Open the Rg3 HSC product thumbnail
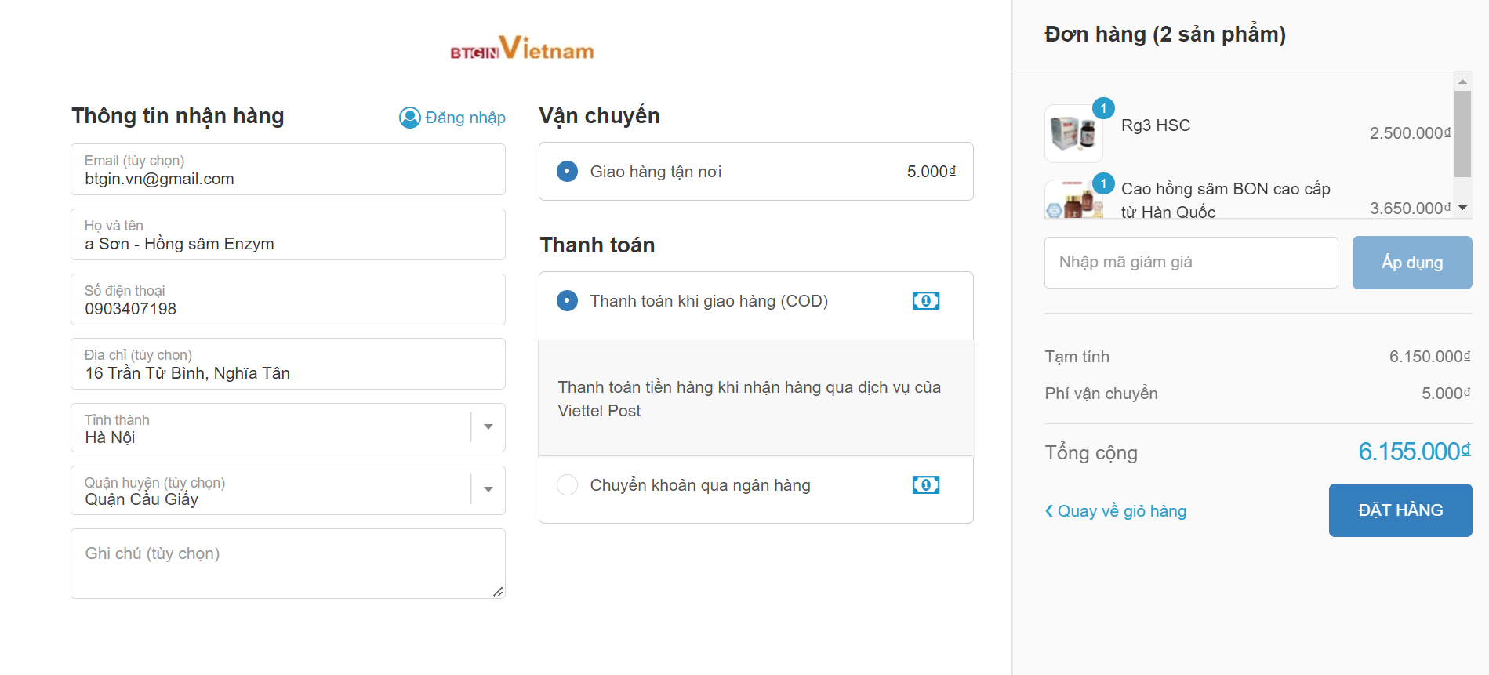1489x675 pixels. (1073, 133)
